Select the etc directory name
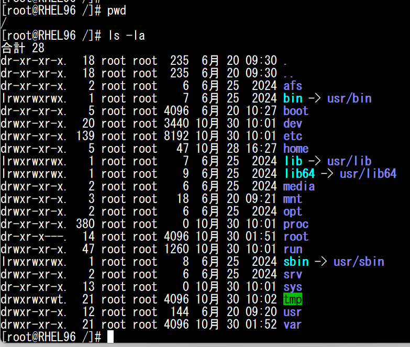The height and width of the screenshot is (347, 410). pos(293,136)
